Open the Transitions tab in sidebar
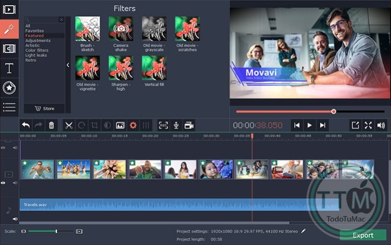The width and height of the screenshot is (391, 245). click(9, 48)
